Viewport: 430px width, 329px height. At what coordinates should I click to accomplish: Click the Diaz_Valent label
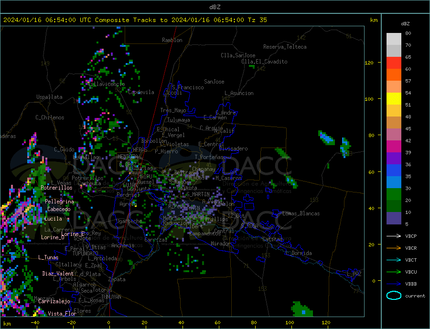click(58, 274)
